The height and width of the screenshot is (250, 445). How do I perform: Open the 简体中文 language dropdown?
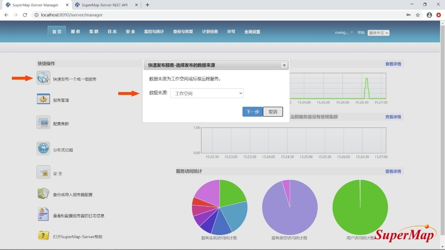379,33
